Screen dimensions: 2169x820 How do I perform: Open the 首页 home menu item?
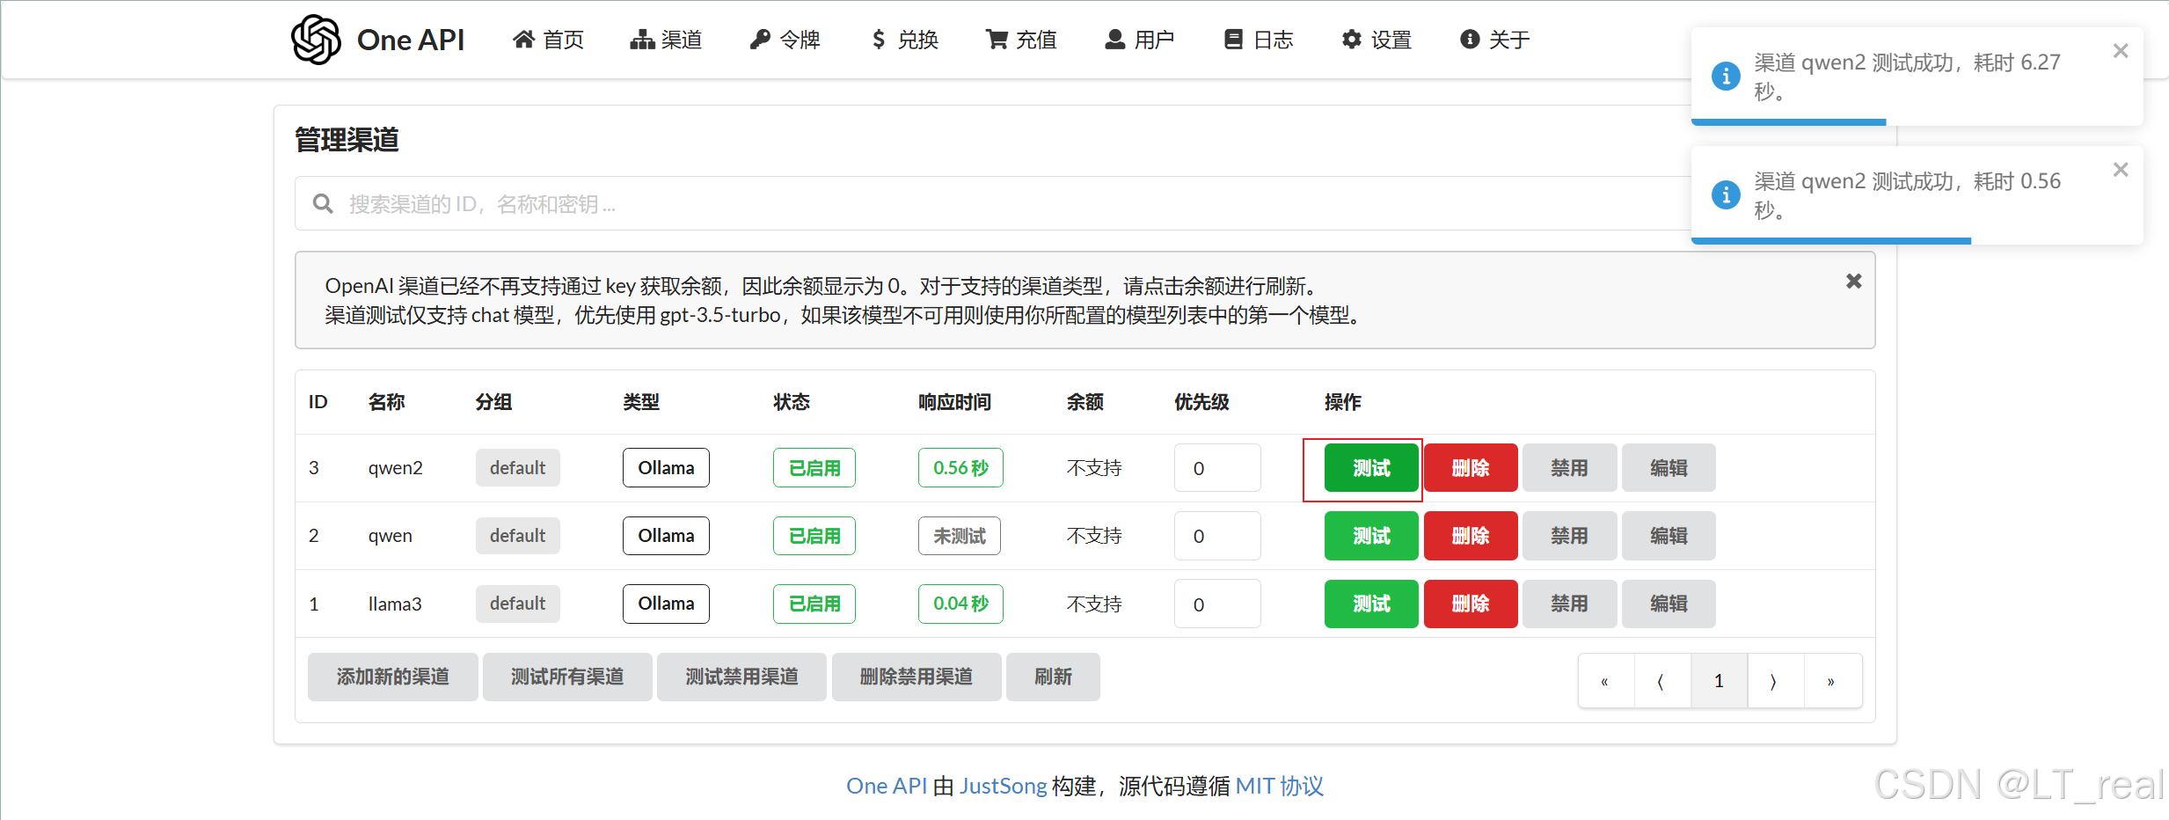click(x=549, y=40)
